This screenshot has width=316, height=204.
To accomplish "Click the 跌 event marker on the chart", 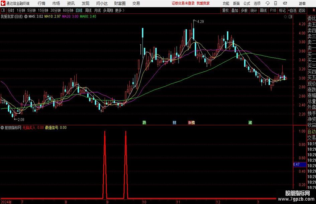I will tap(144, 122).
